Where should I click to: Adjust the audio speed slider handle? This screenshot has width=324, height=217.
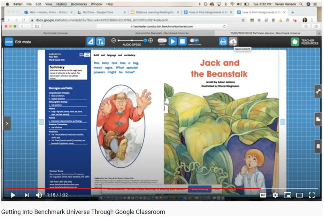pyautogui.click(x=145, y=41)
